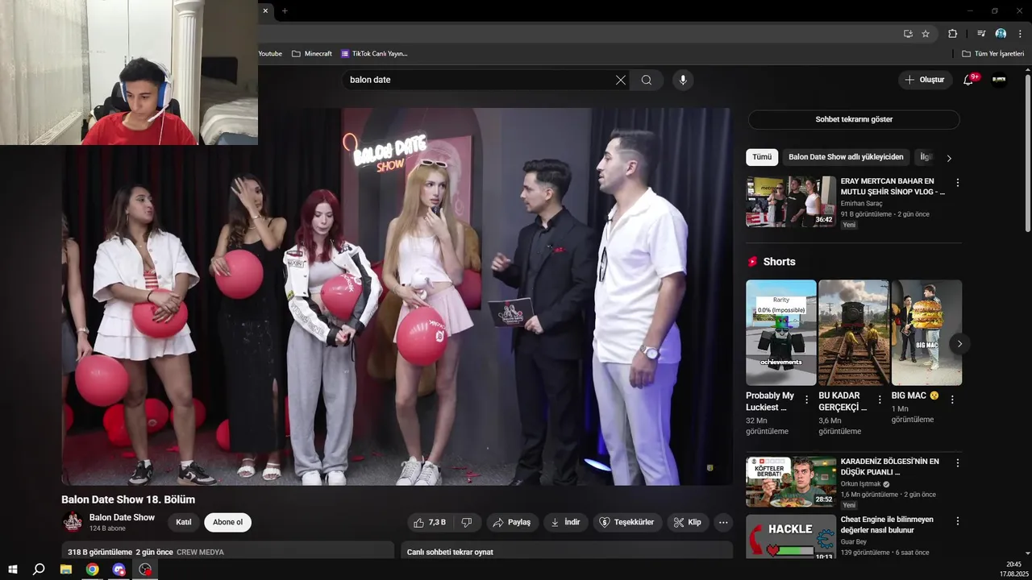
Task: Open the Chrome extensions puzzle icon
Action: pyautogui.click(x=952, y=34)
